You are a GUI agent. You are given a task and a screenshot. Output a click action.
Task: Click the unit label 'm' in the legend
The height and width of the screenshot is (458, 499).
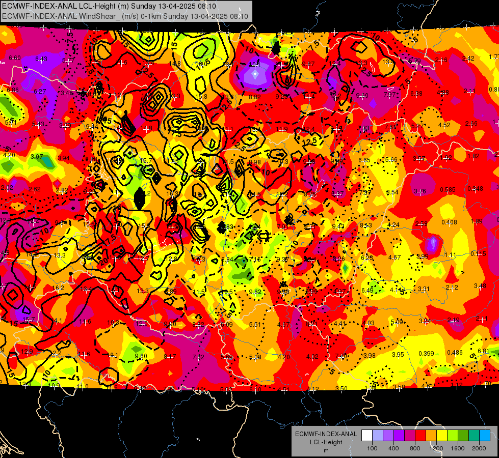click(x=326, y=450)
